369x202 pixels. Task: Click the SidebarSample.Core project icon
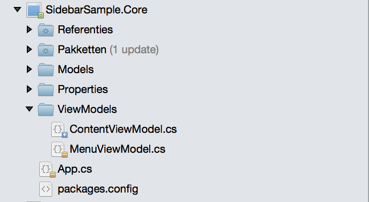(x=34, y=10)
